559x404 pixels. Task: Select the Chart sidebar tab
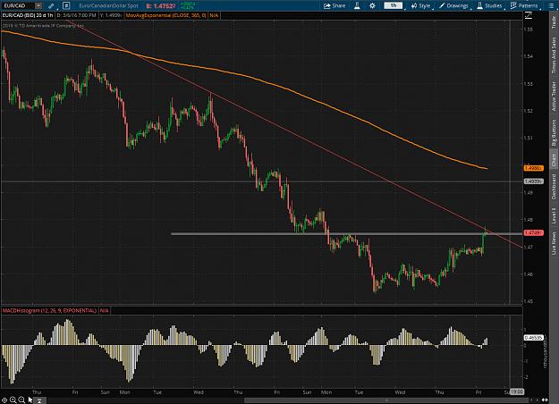click(x=554, y=159)
